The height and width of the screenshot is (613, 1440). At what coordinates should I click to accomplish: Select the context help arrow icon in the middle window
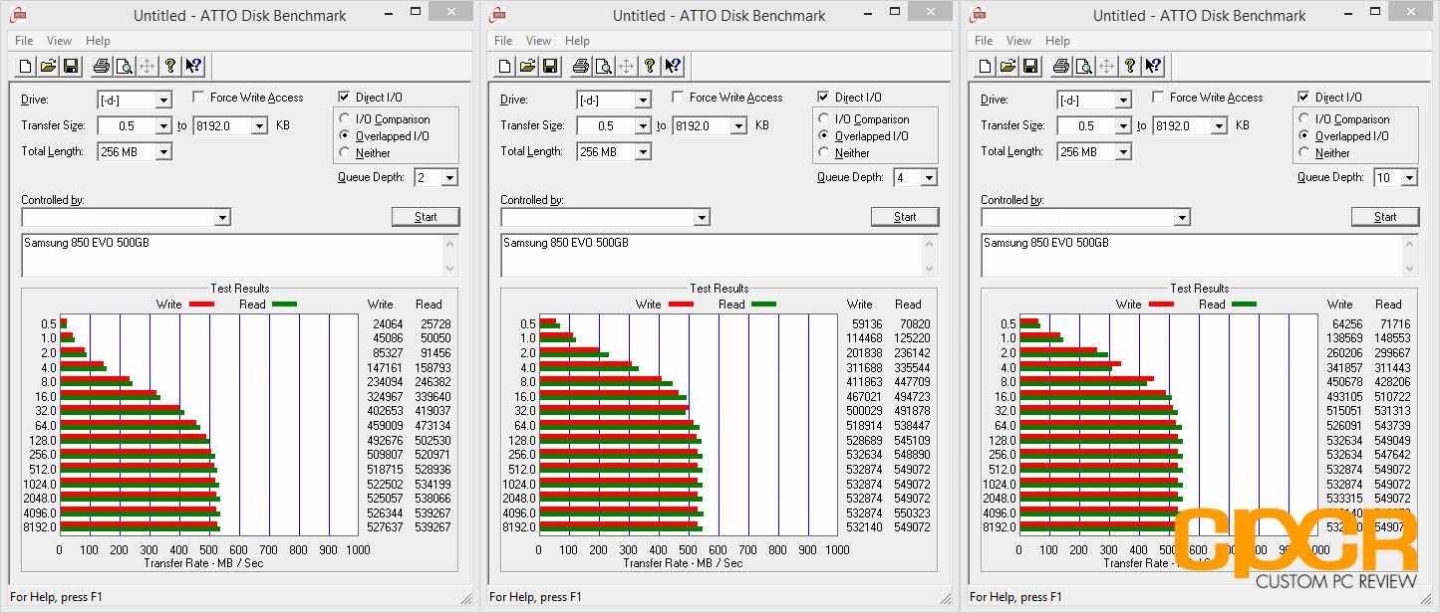[674, 66]
